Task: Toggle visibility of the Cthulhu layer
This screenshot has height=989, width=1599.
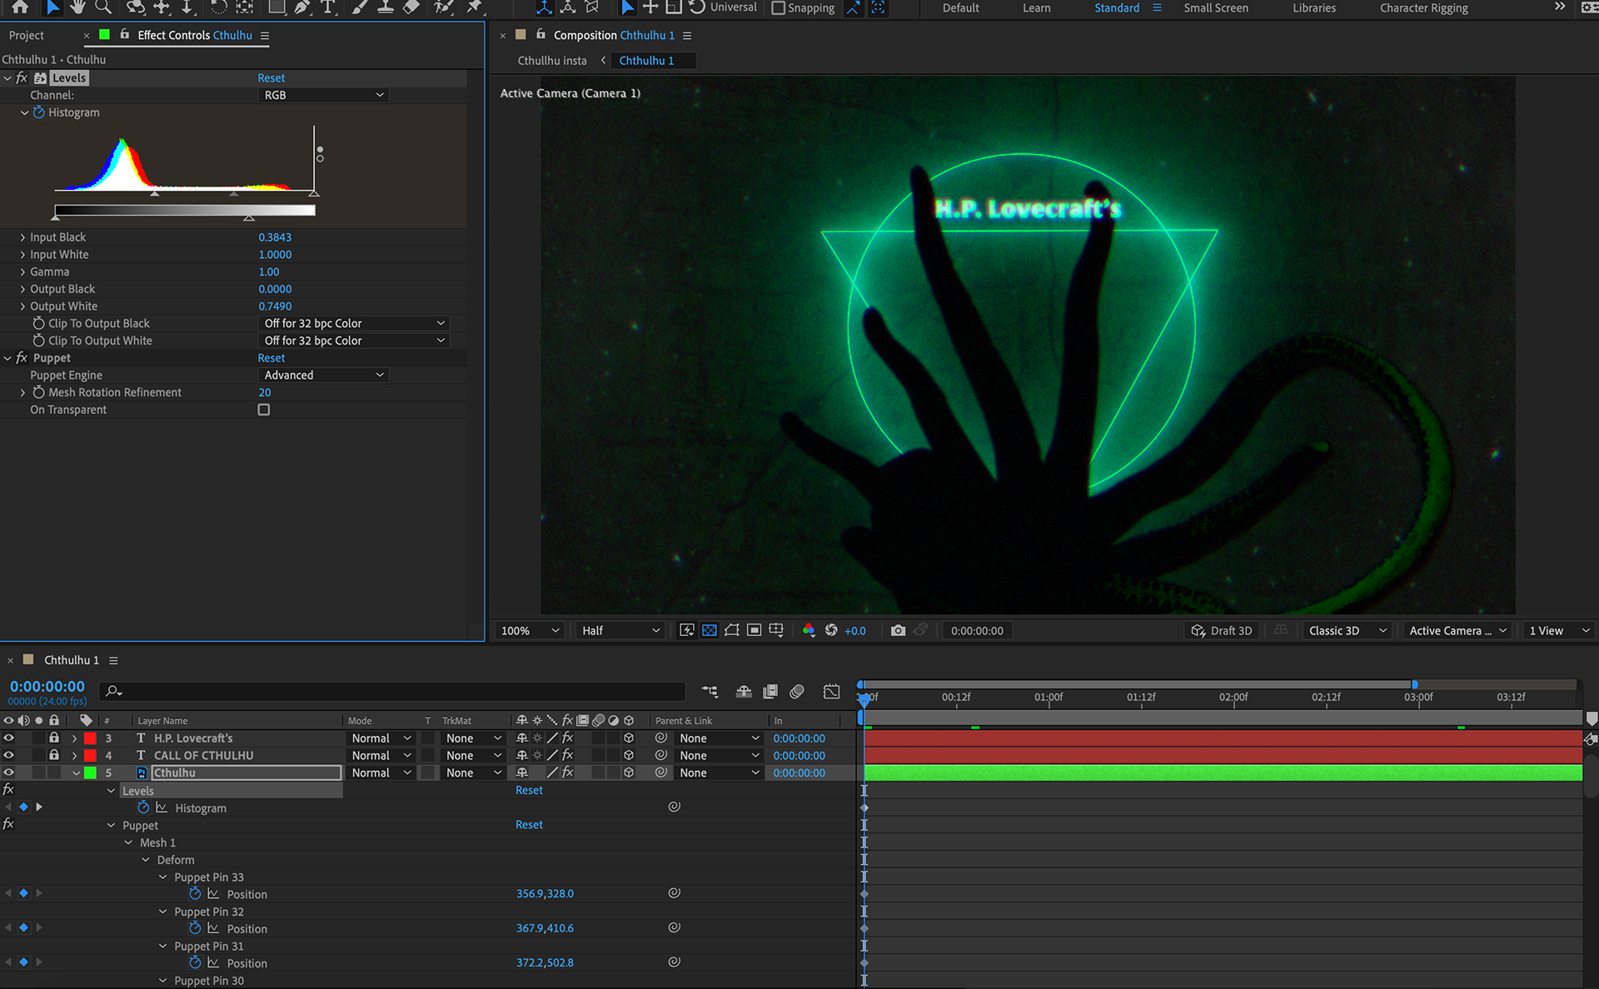Action: tap(8, 773)
